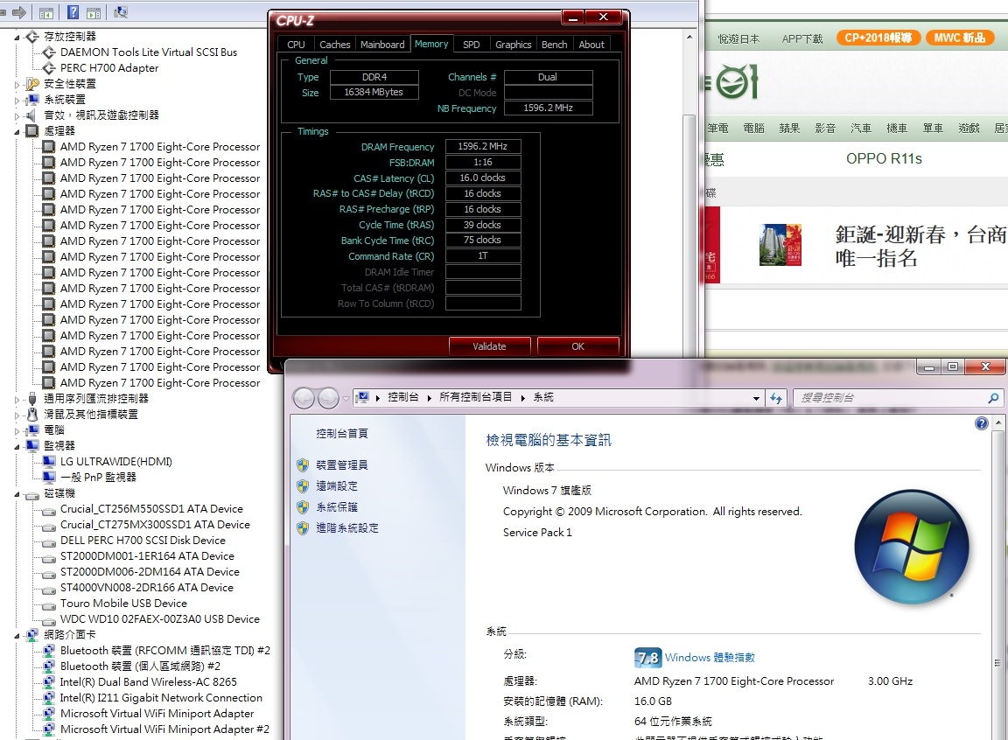The width and height of the screenshot is (1008, 740).
Task: Switch to the Bench tab in CPU-Z
Action: point(554,45)
